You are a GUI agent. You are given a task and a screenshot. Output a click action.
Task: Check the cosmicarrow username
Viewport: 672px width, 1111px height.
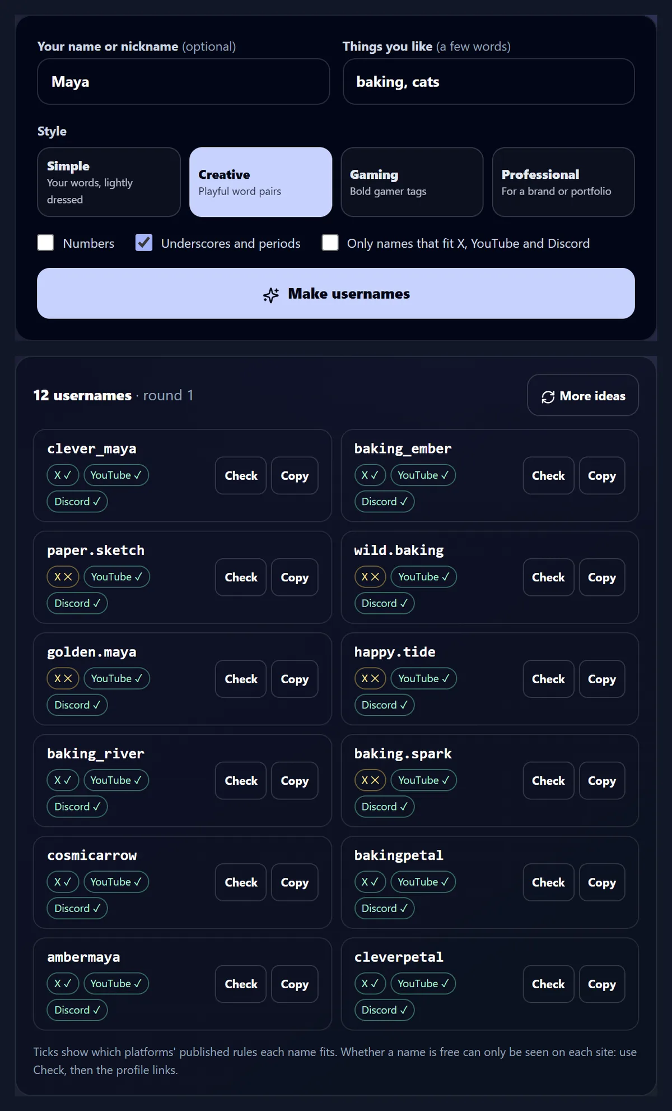241,882
